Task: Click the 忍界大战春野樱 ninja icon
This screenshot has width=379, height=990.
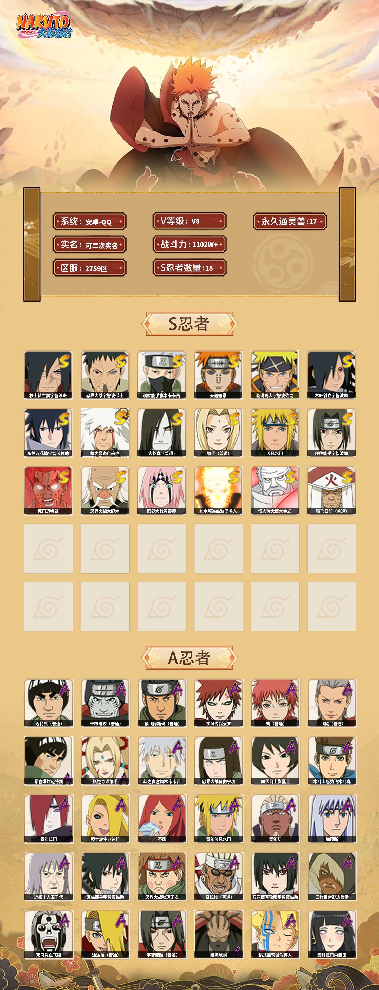Action: click(x=161, y=490)
